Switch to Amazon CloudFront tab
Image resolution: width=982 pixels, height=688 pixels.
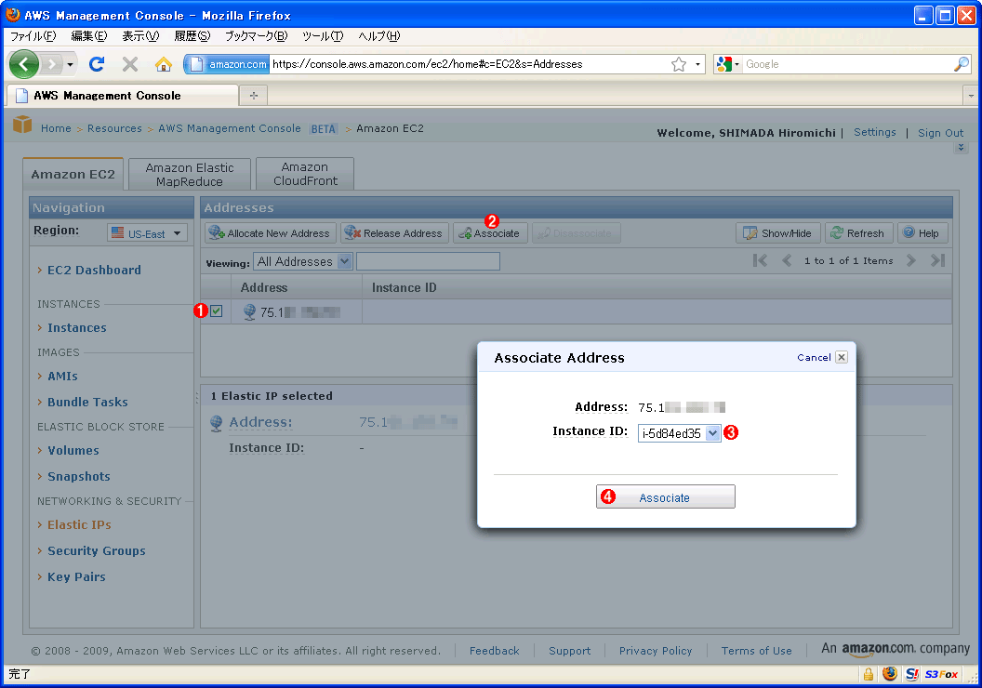[x=305, y=174]
